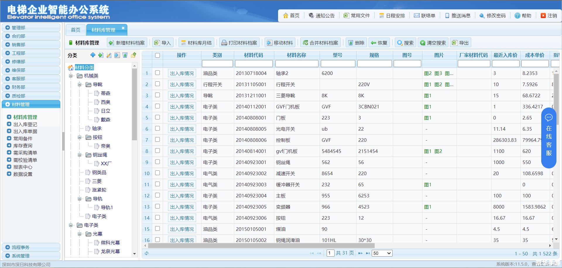Image resolution: width=562 pixels, height=268 pixels.
Task: Open 材料库月结 monthly settlement
Action: click(x=196, y=43)
